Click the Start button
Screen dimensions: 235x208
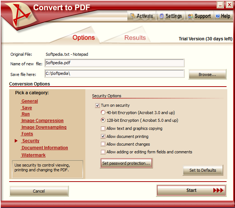coord(191,190)
